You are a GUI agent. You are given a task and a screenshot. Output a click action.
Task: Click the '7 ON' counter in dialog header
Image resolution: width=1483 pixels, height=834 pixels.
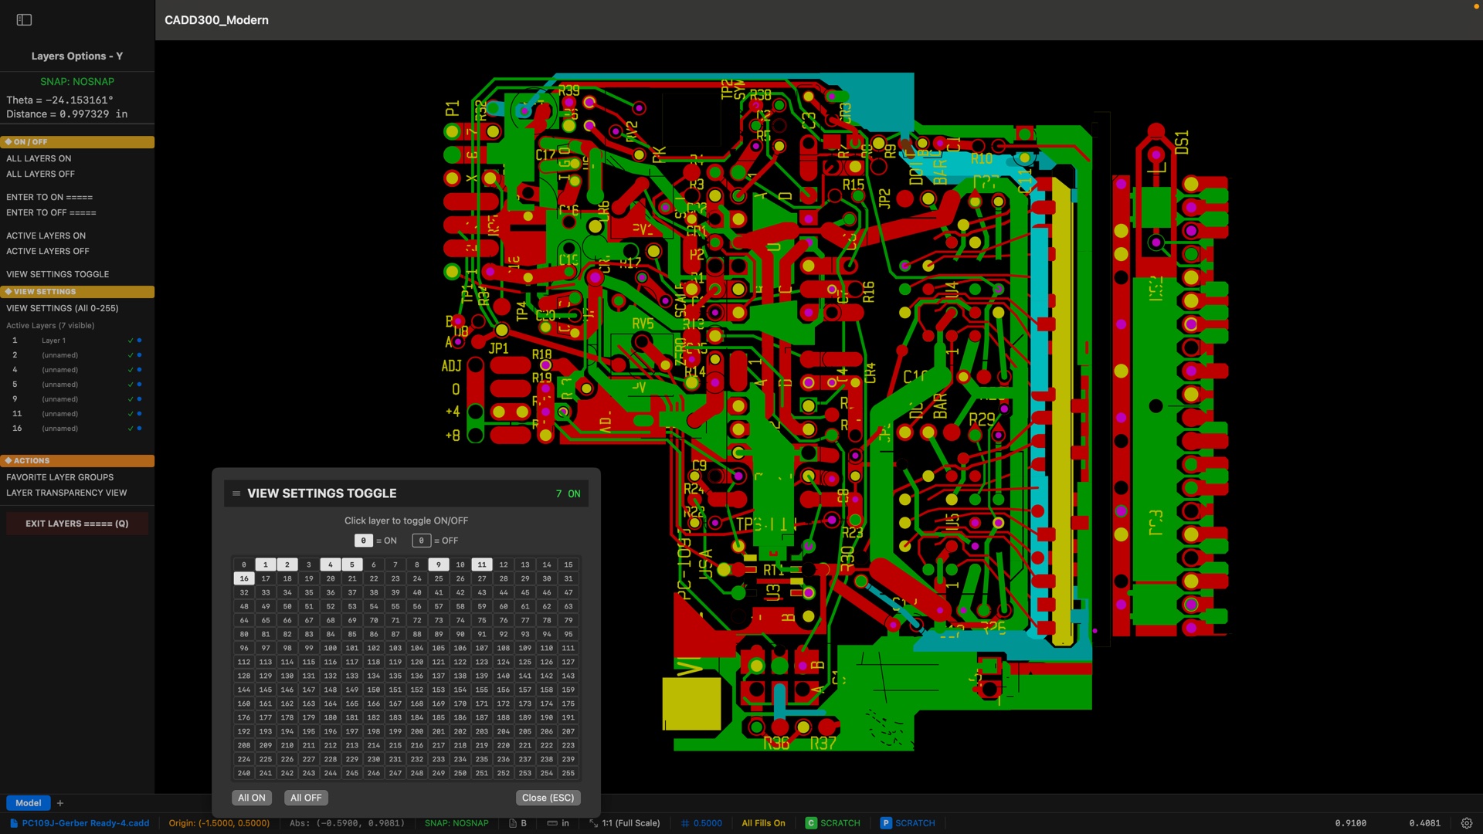point(568,493)
